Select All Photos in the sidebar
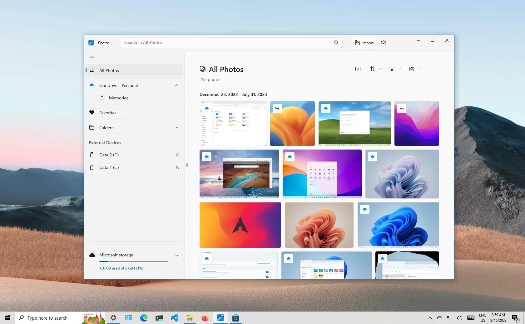The image size is (525, 324). (x=109, y=70)
